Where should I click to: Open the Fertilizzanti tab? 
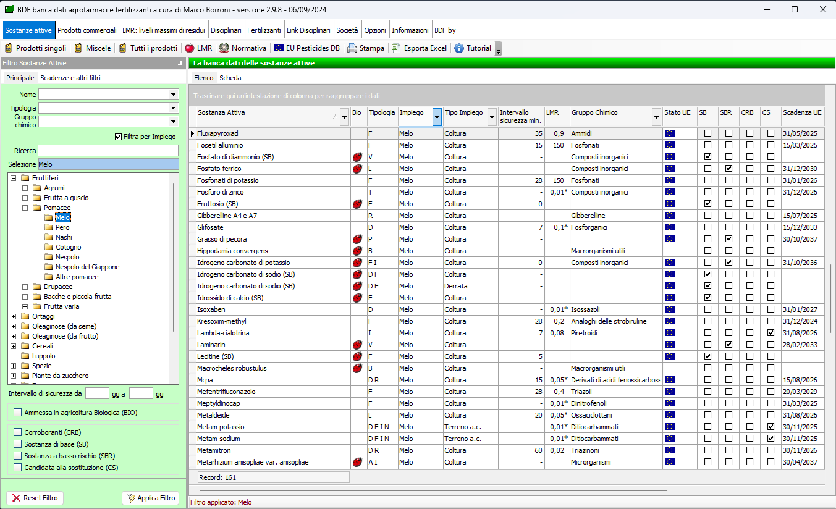[264, 30]
